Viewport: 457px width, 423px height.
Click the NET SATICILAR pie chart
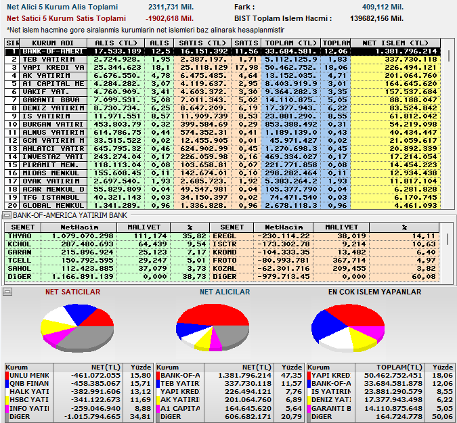(x=77, y=329)
